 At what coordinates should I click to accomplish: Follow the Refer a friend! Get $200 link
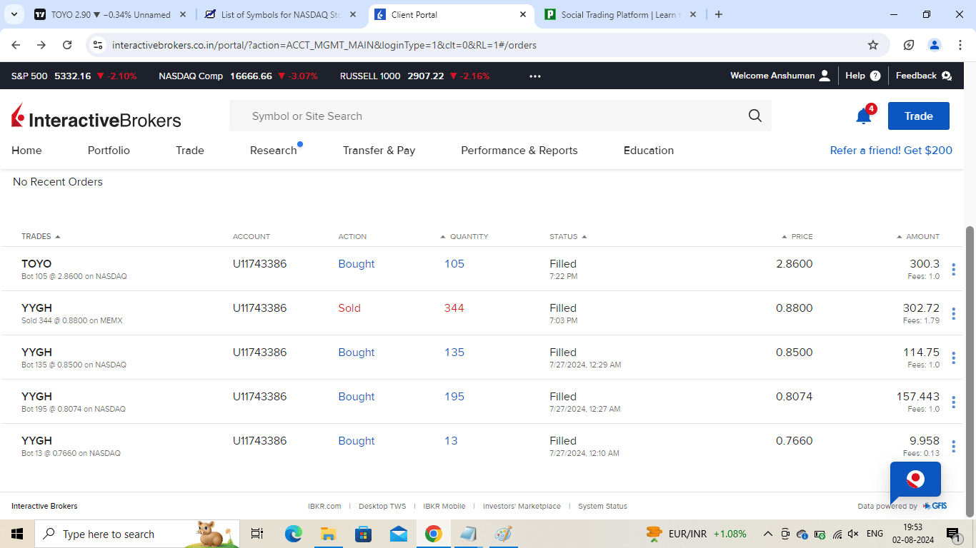[x=891, y=151]
